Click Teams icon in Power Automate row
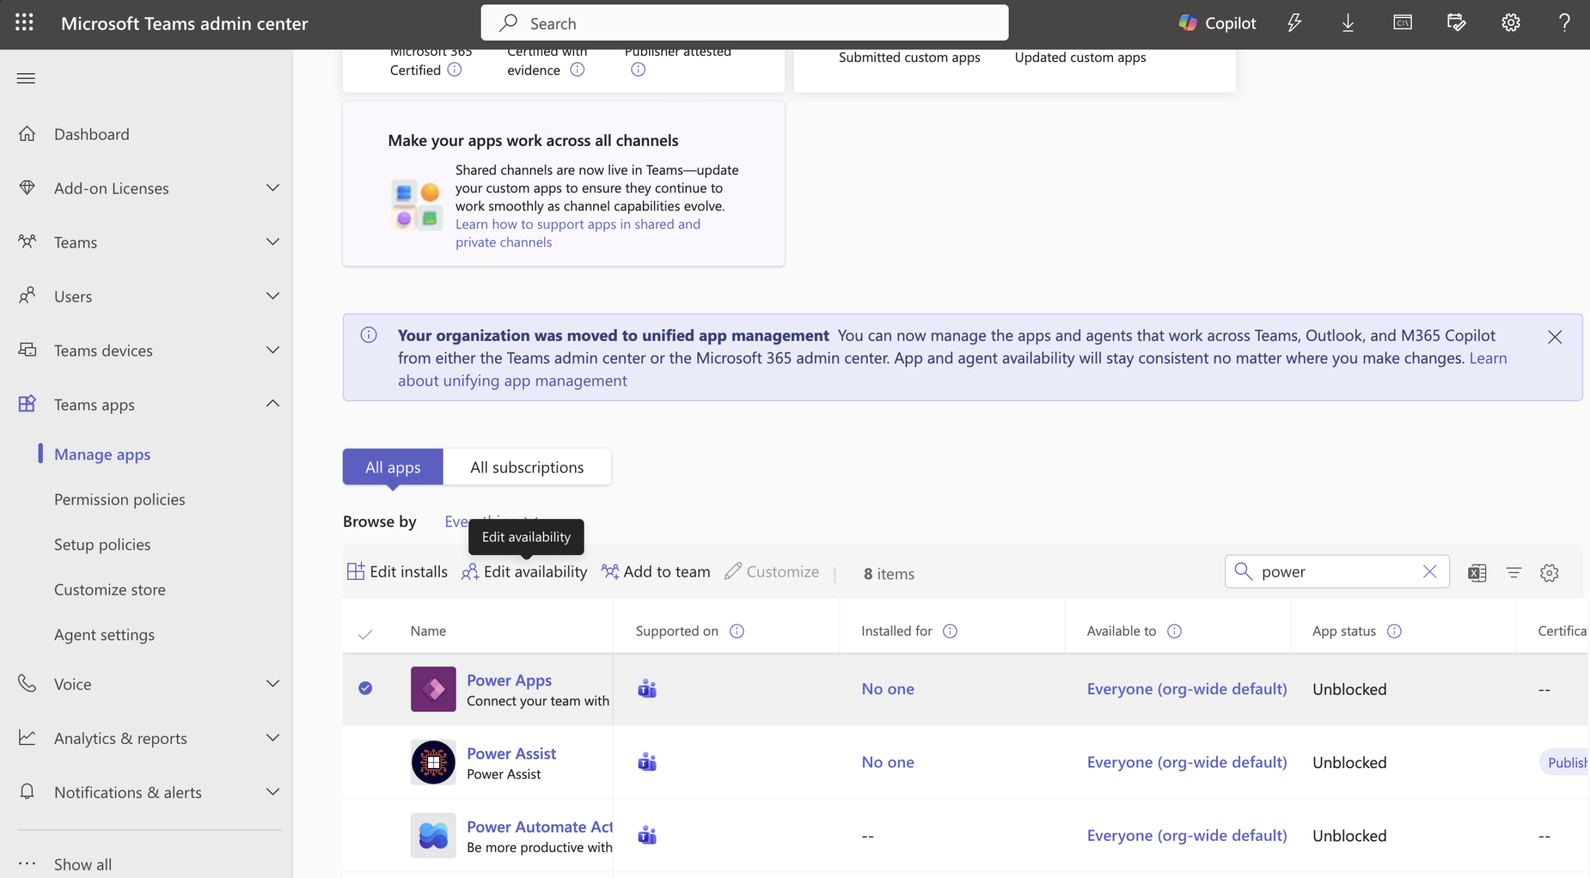Viewport: 1590px width, 878px height. [647, 835]
